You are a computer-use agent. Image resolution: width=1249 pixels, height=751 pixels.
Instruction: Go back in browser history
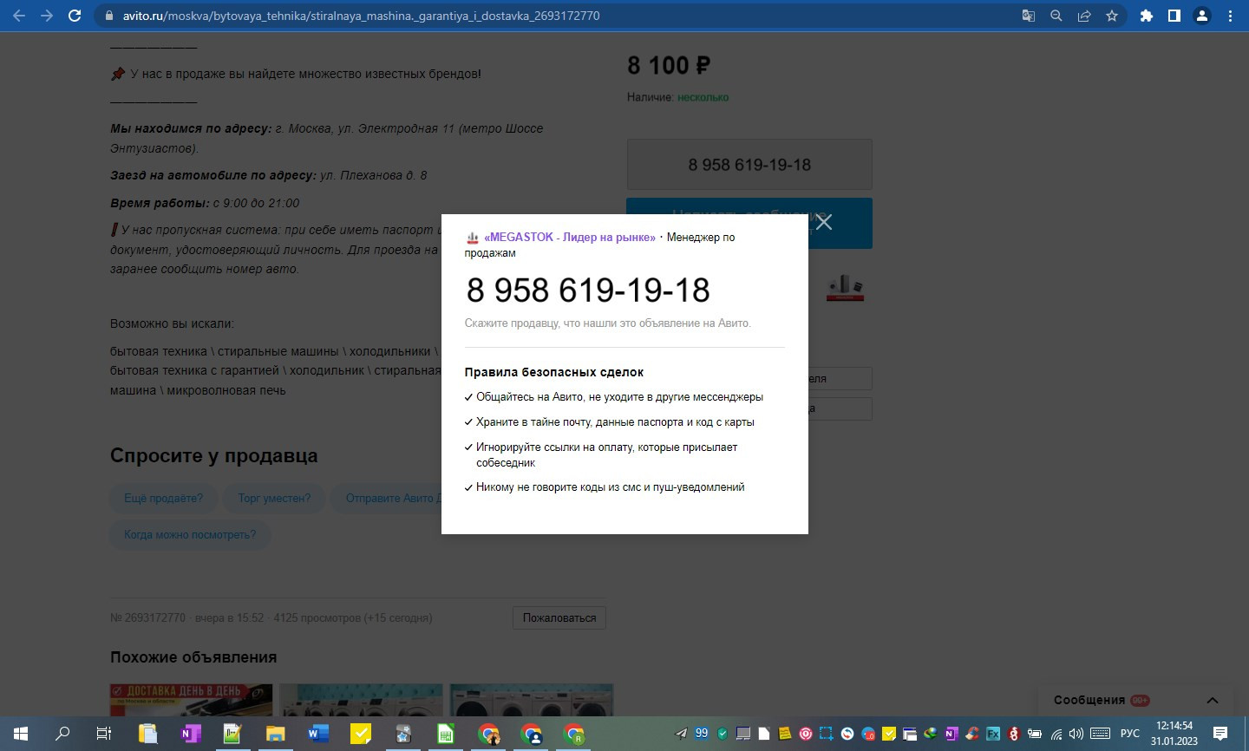point(19,16)
